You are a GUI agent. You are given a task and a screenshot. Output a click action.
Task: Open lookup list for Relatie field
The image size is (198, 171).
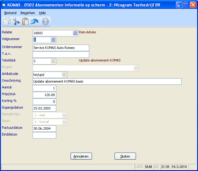click(75, 33)
